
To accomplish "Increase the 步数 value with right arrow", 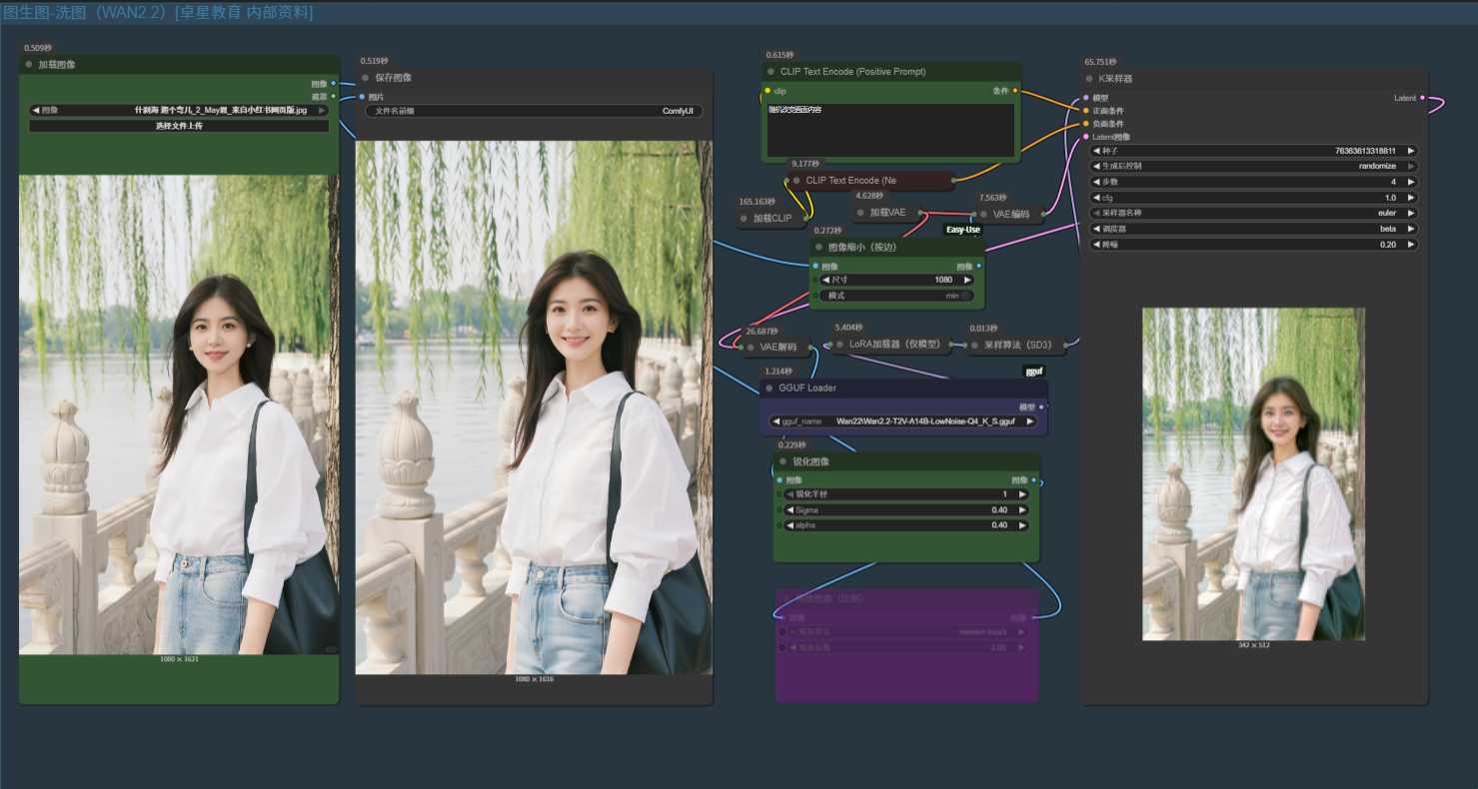I will click(1411, 182).
